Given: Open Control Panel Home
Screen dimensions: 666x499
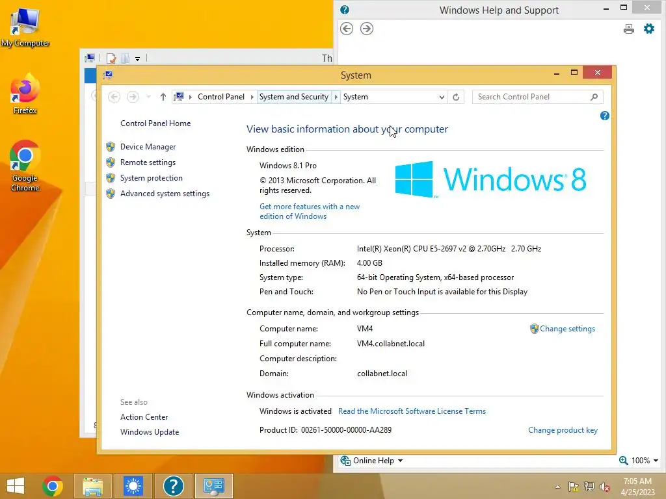Looking at the screenshot, I should pos(155,123).
